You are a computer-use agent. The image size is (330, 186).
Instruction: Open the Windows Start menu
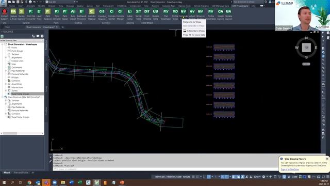coord(4,182)
